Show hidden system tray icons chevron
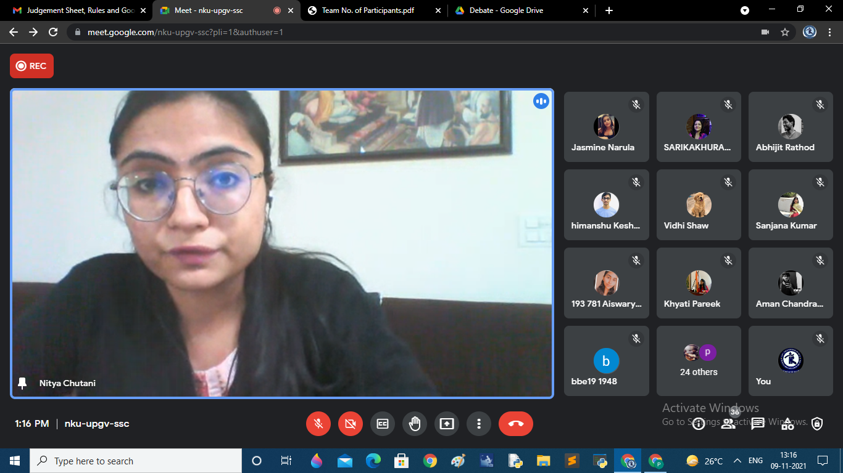Screen dimensions: 843x473 [x=737, y=461]
